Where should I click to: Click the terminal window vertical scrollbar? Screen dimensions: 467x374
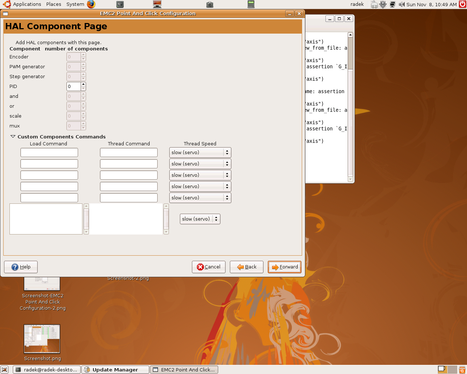(x=350, y=110)
